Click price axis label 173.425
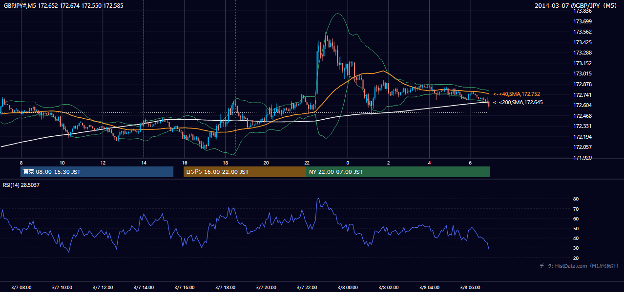Image resolution: width=624 pixels, height=292 pixels. pos(582,42)
